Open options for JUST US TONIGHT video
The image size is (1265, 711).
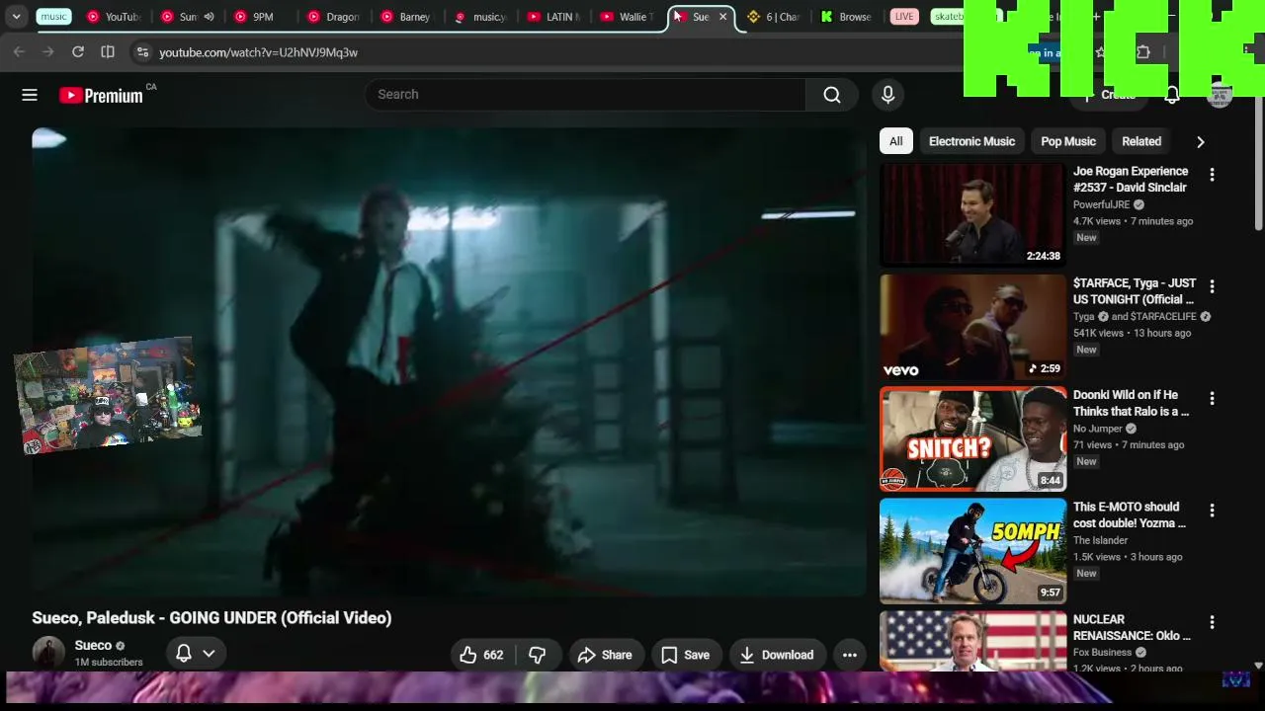[x=1212, y=286]
